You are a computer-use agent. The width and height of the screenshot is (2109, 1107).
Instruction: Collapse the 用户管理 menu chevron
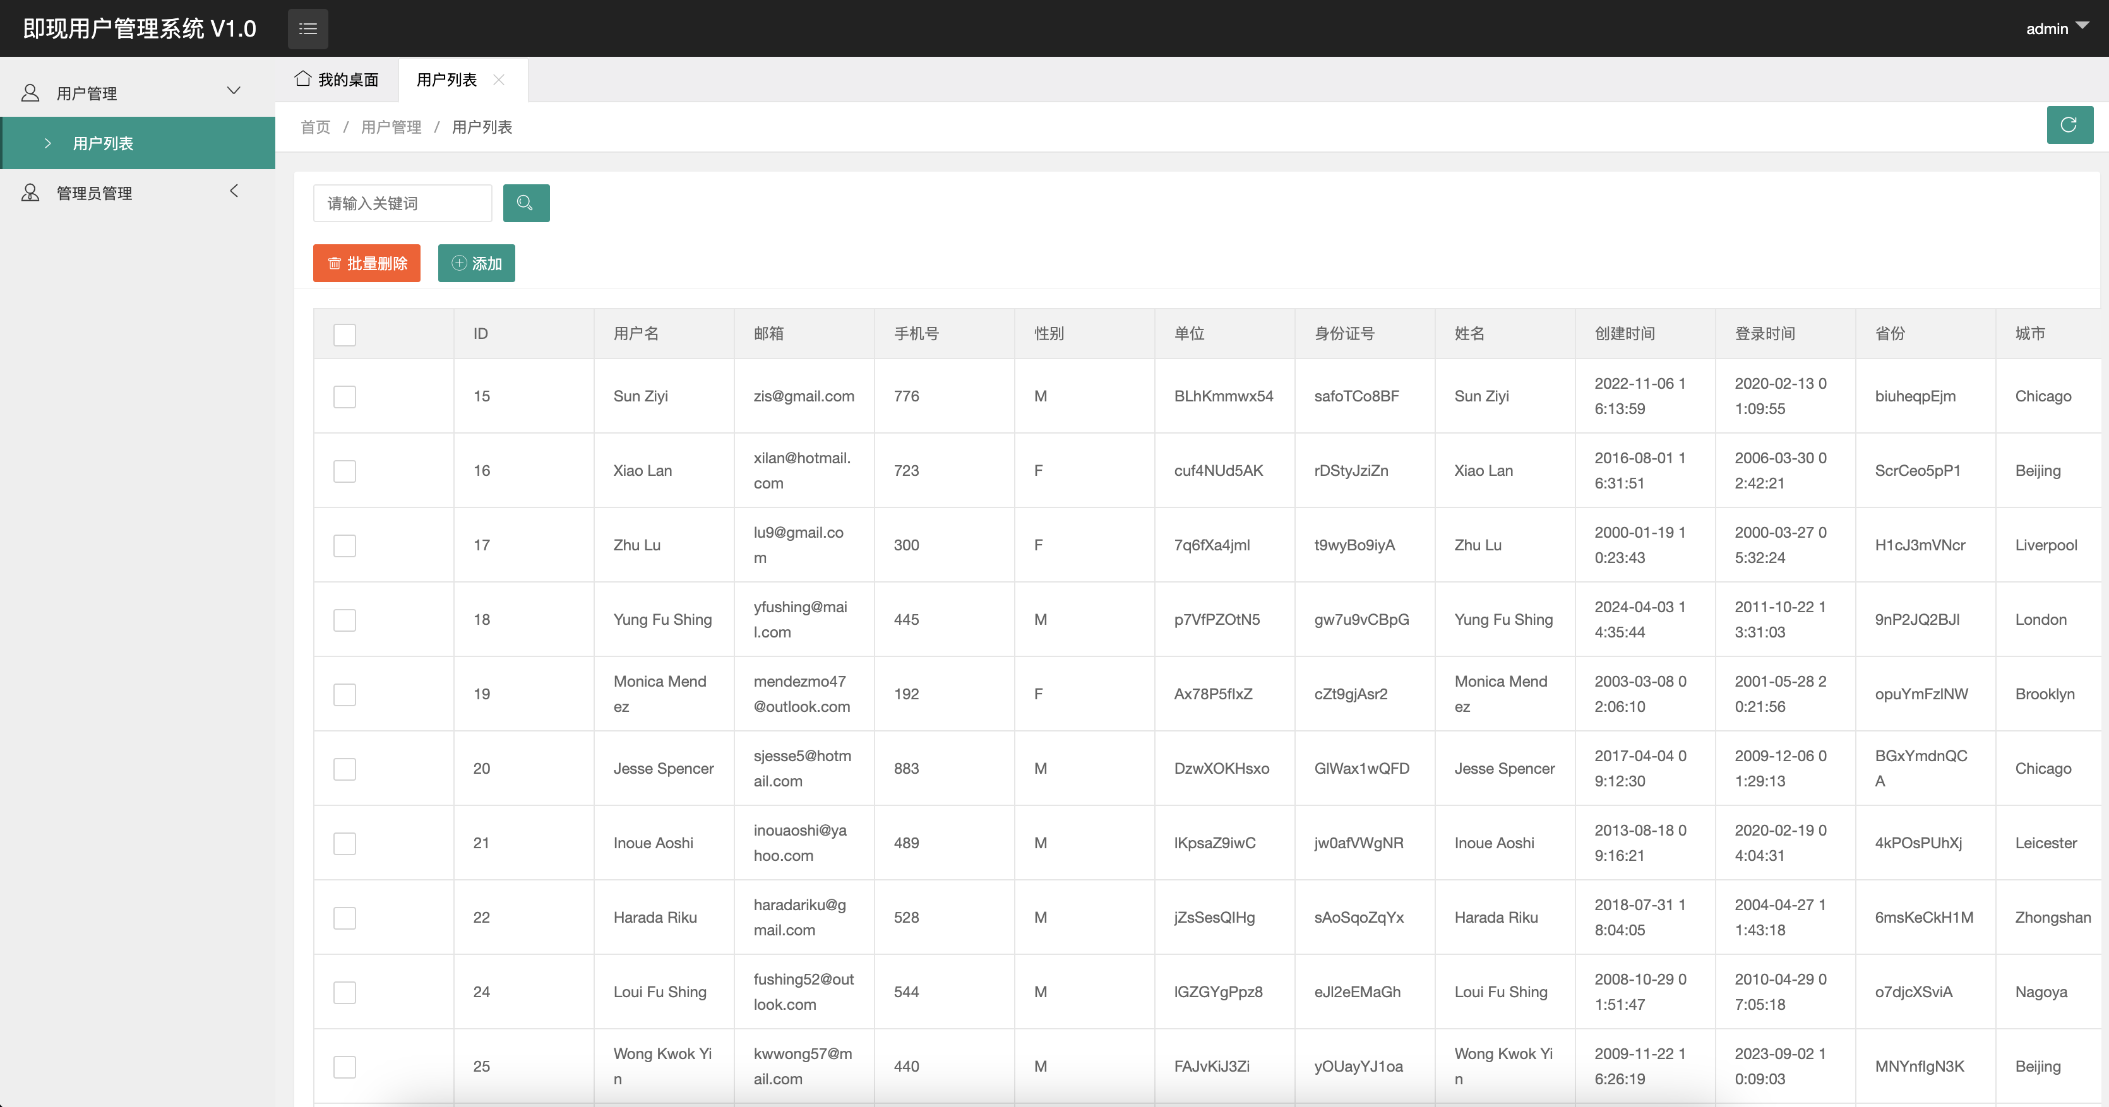click(234, 91)
